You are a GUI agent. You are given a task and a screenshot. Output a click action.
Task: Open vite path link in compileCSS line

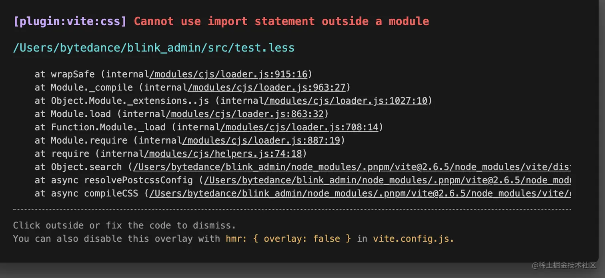(360, 193)
